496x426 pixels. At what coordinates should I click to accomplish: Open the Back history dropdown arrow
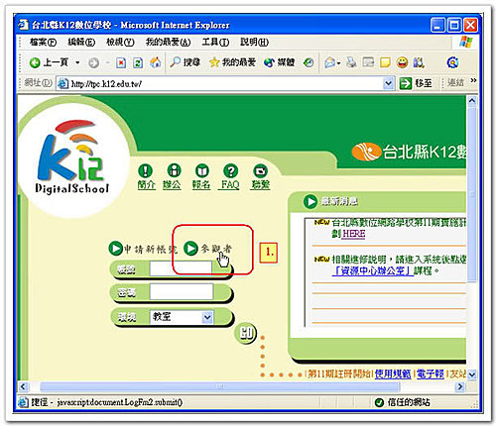click(x=77, y=62)
